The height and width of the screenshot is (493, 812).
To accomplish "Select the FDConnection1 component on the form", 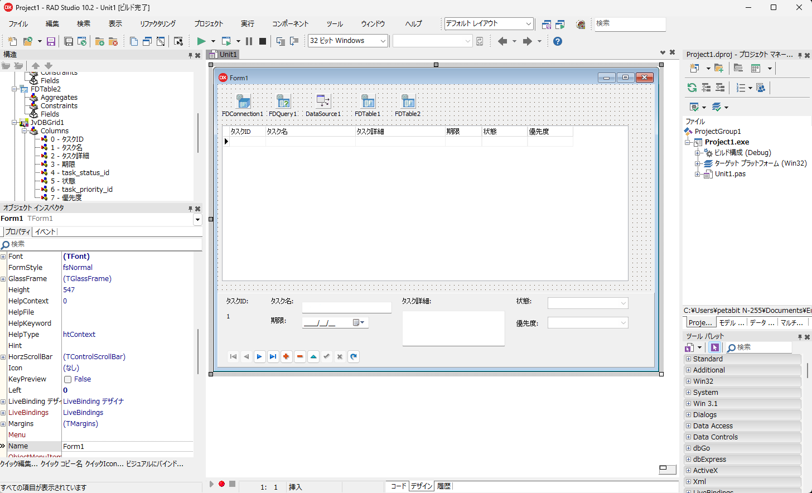I will 242,101.
